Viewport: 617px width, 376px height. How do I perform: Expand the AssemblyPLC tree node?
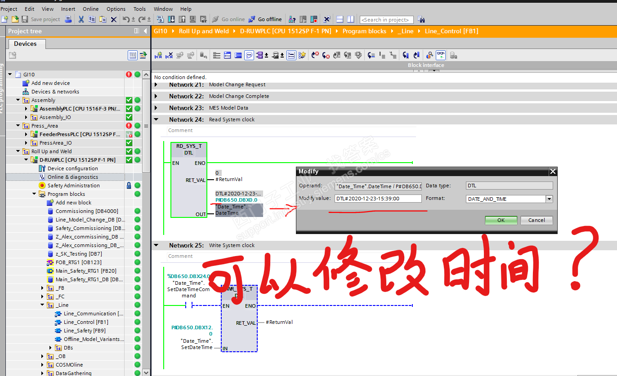(26, 109)
